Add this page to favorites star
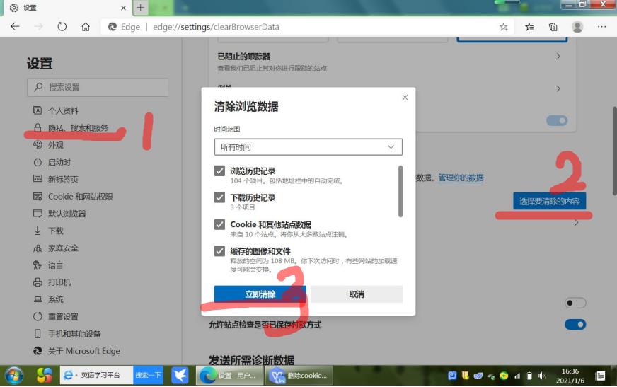This screenshot has width=617, height=387. [503, 27]
